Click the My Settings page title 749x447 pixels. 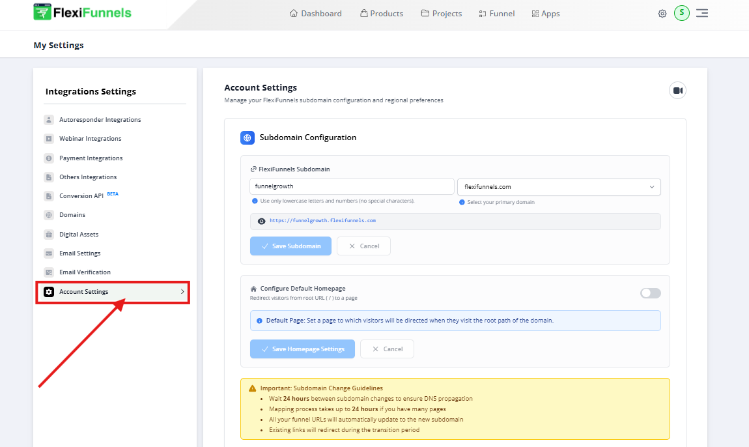click(x=59, y=46)
